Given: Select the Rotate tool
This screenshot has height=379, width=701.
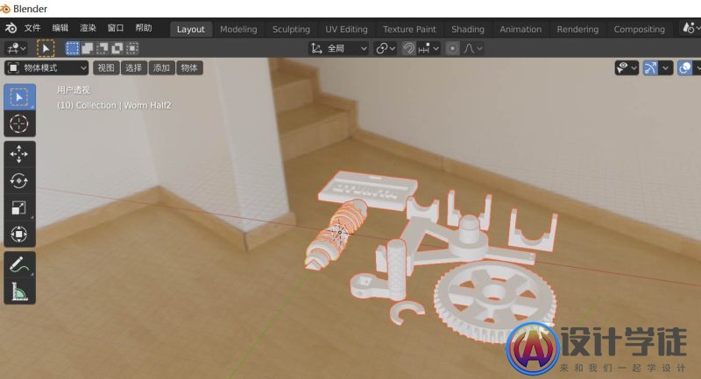Looking at the screenshot, I should click(x=19, y=181).
